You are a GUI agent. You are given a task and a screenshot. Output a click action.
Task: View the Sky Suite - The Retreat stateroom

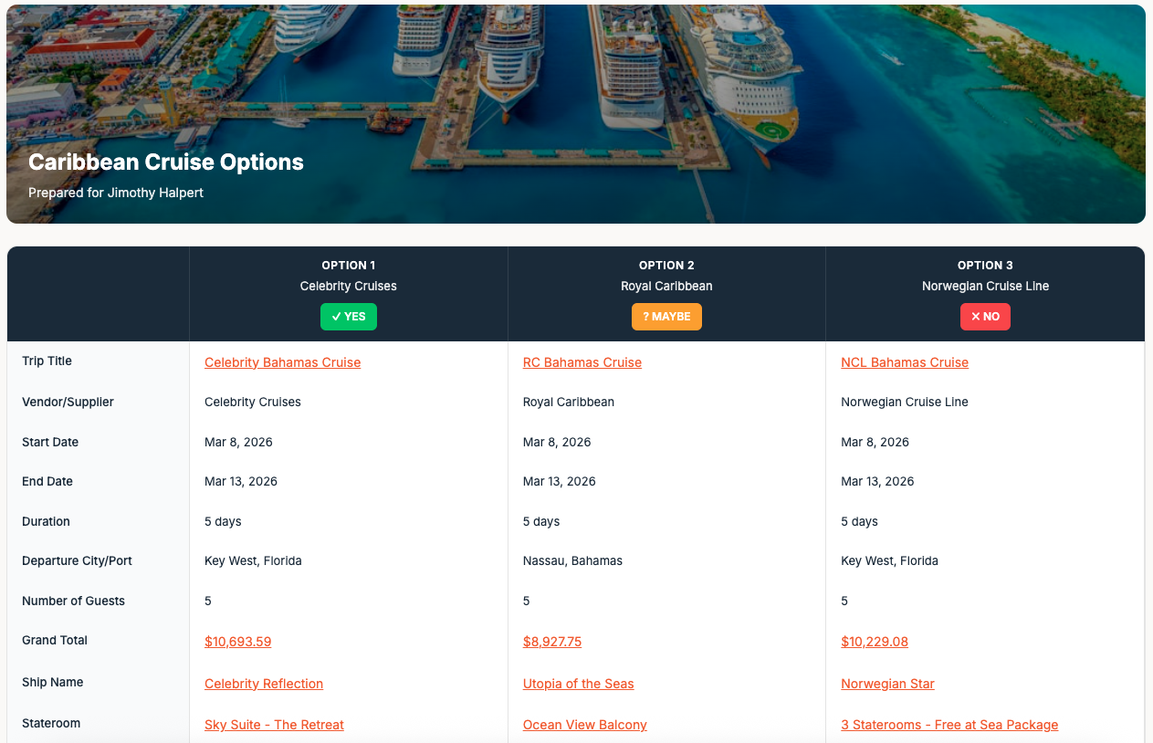pos(274,725)
